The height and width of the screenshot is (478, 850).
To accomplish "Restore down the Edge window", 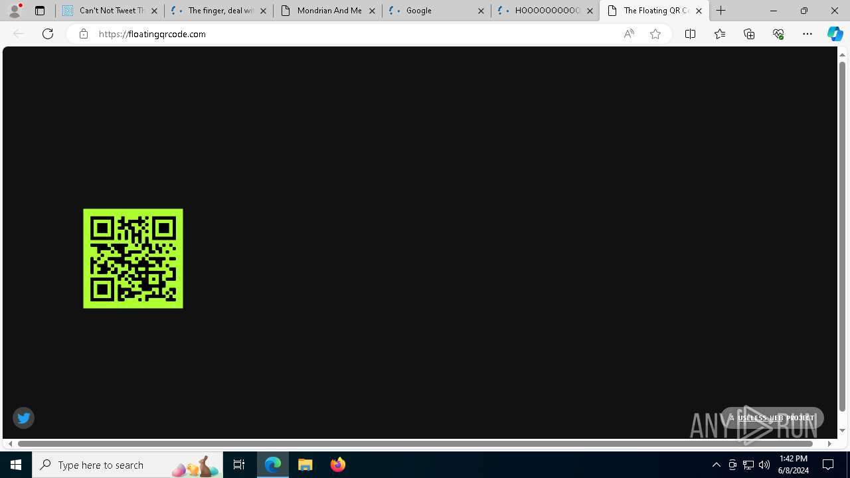I will (x=804, y=11).
